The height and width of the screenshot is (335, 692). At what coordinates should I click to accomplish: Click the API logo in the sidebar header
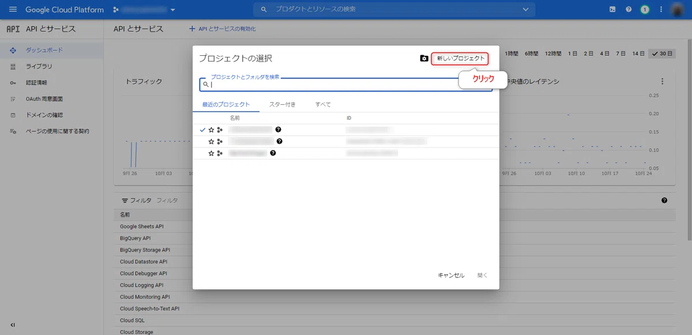(13, 29)
